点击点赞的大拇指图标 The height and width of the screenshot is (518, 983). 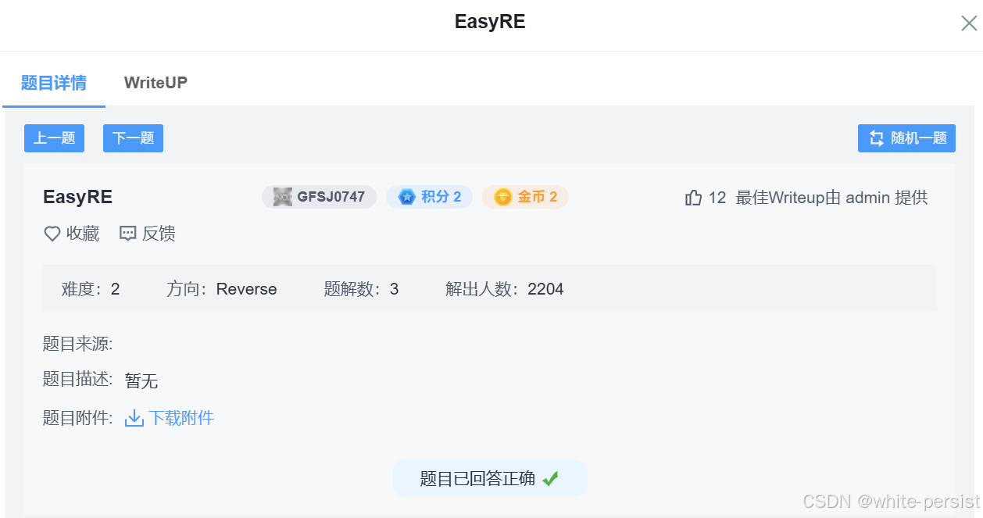[692, 197]
